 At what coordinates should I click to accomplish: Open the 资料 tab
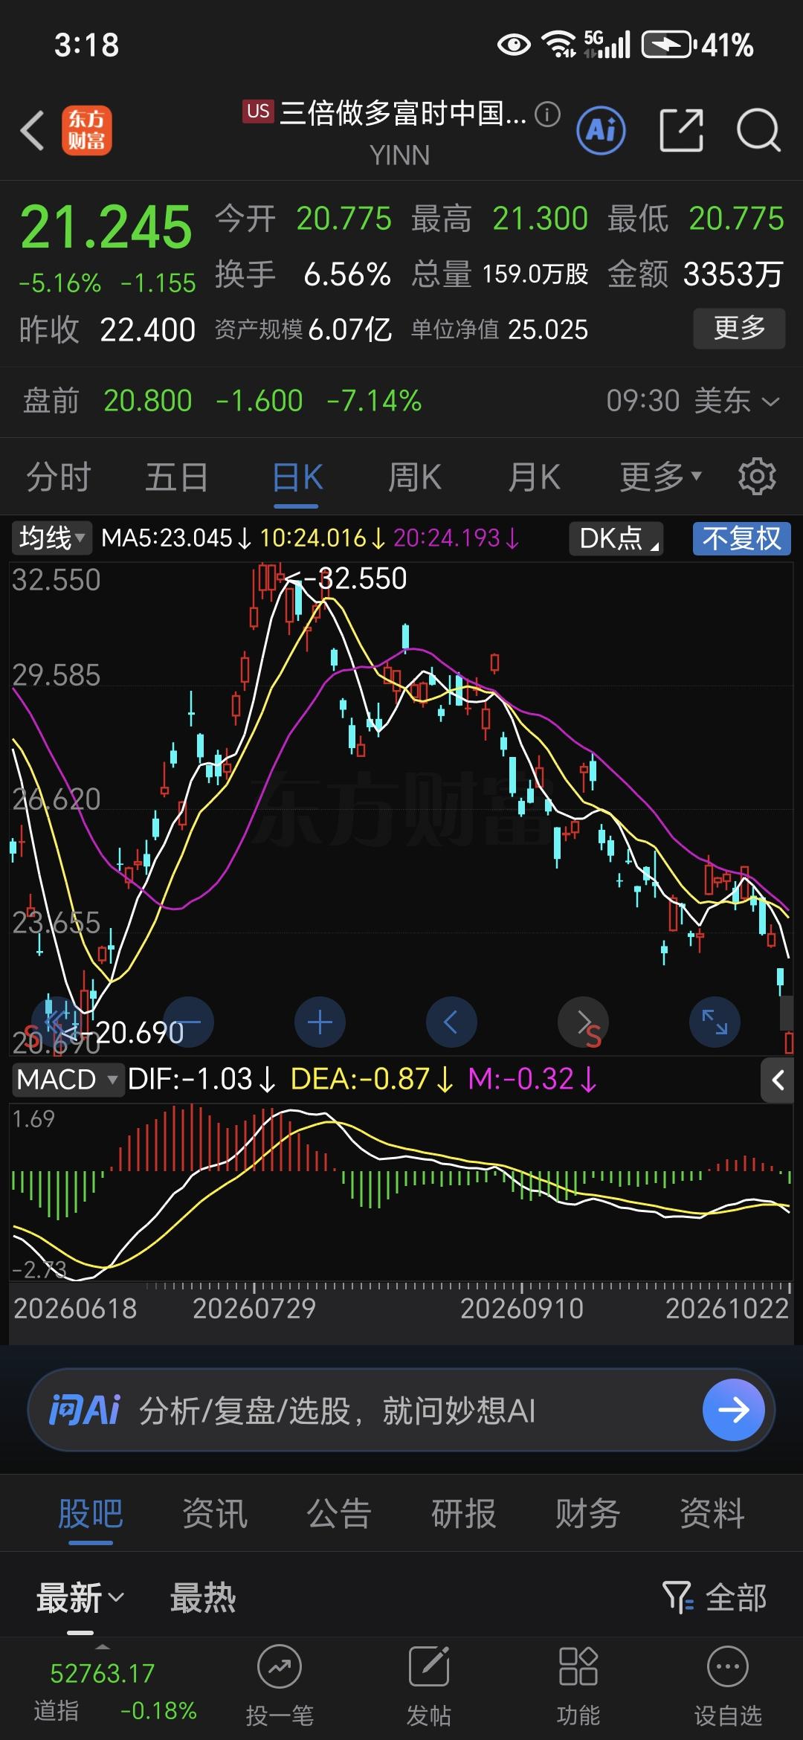pyautogui.click(x=712, y=1513)
